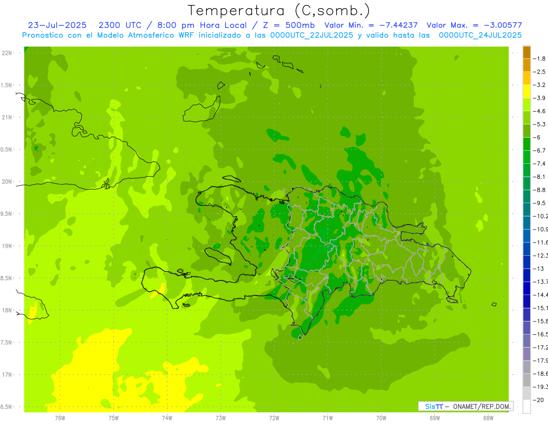Screen dimensions: 548x424
Task: Click the "76W" longitude label
Action: pos(60,418)
